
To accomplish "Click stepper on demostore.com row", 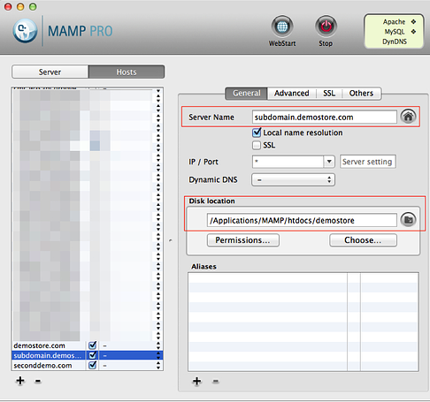I will coord(158,345).
